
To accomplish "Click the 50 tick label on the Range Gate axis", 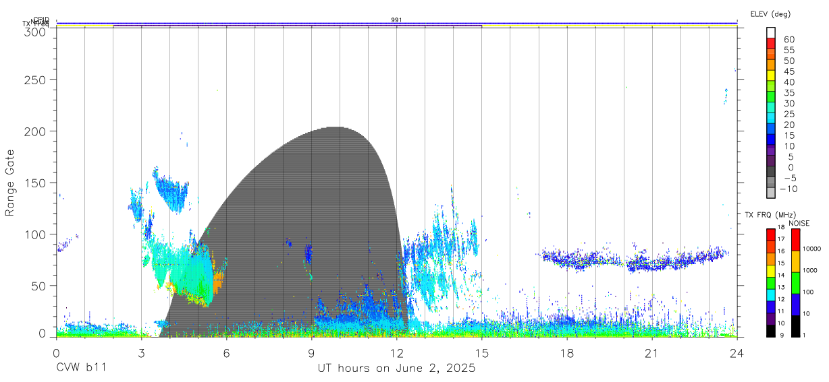I will tap(38, 286).
